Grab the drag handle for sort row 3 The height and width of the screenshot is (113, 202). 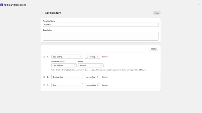click(44, 85)
